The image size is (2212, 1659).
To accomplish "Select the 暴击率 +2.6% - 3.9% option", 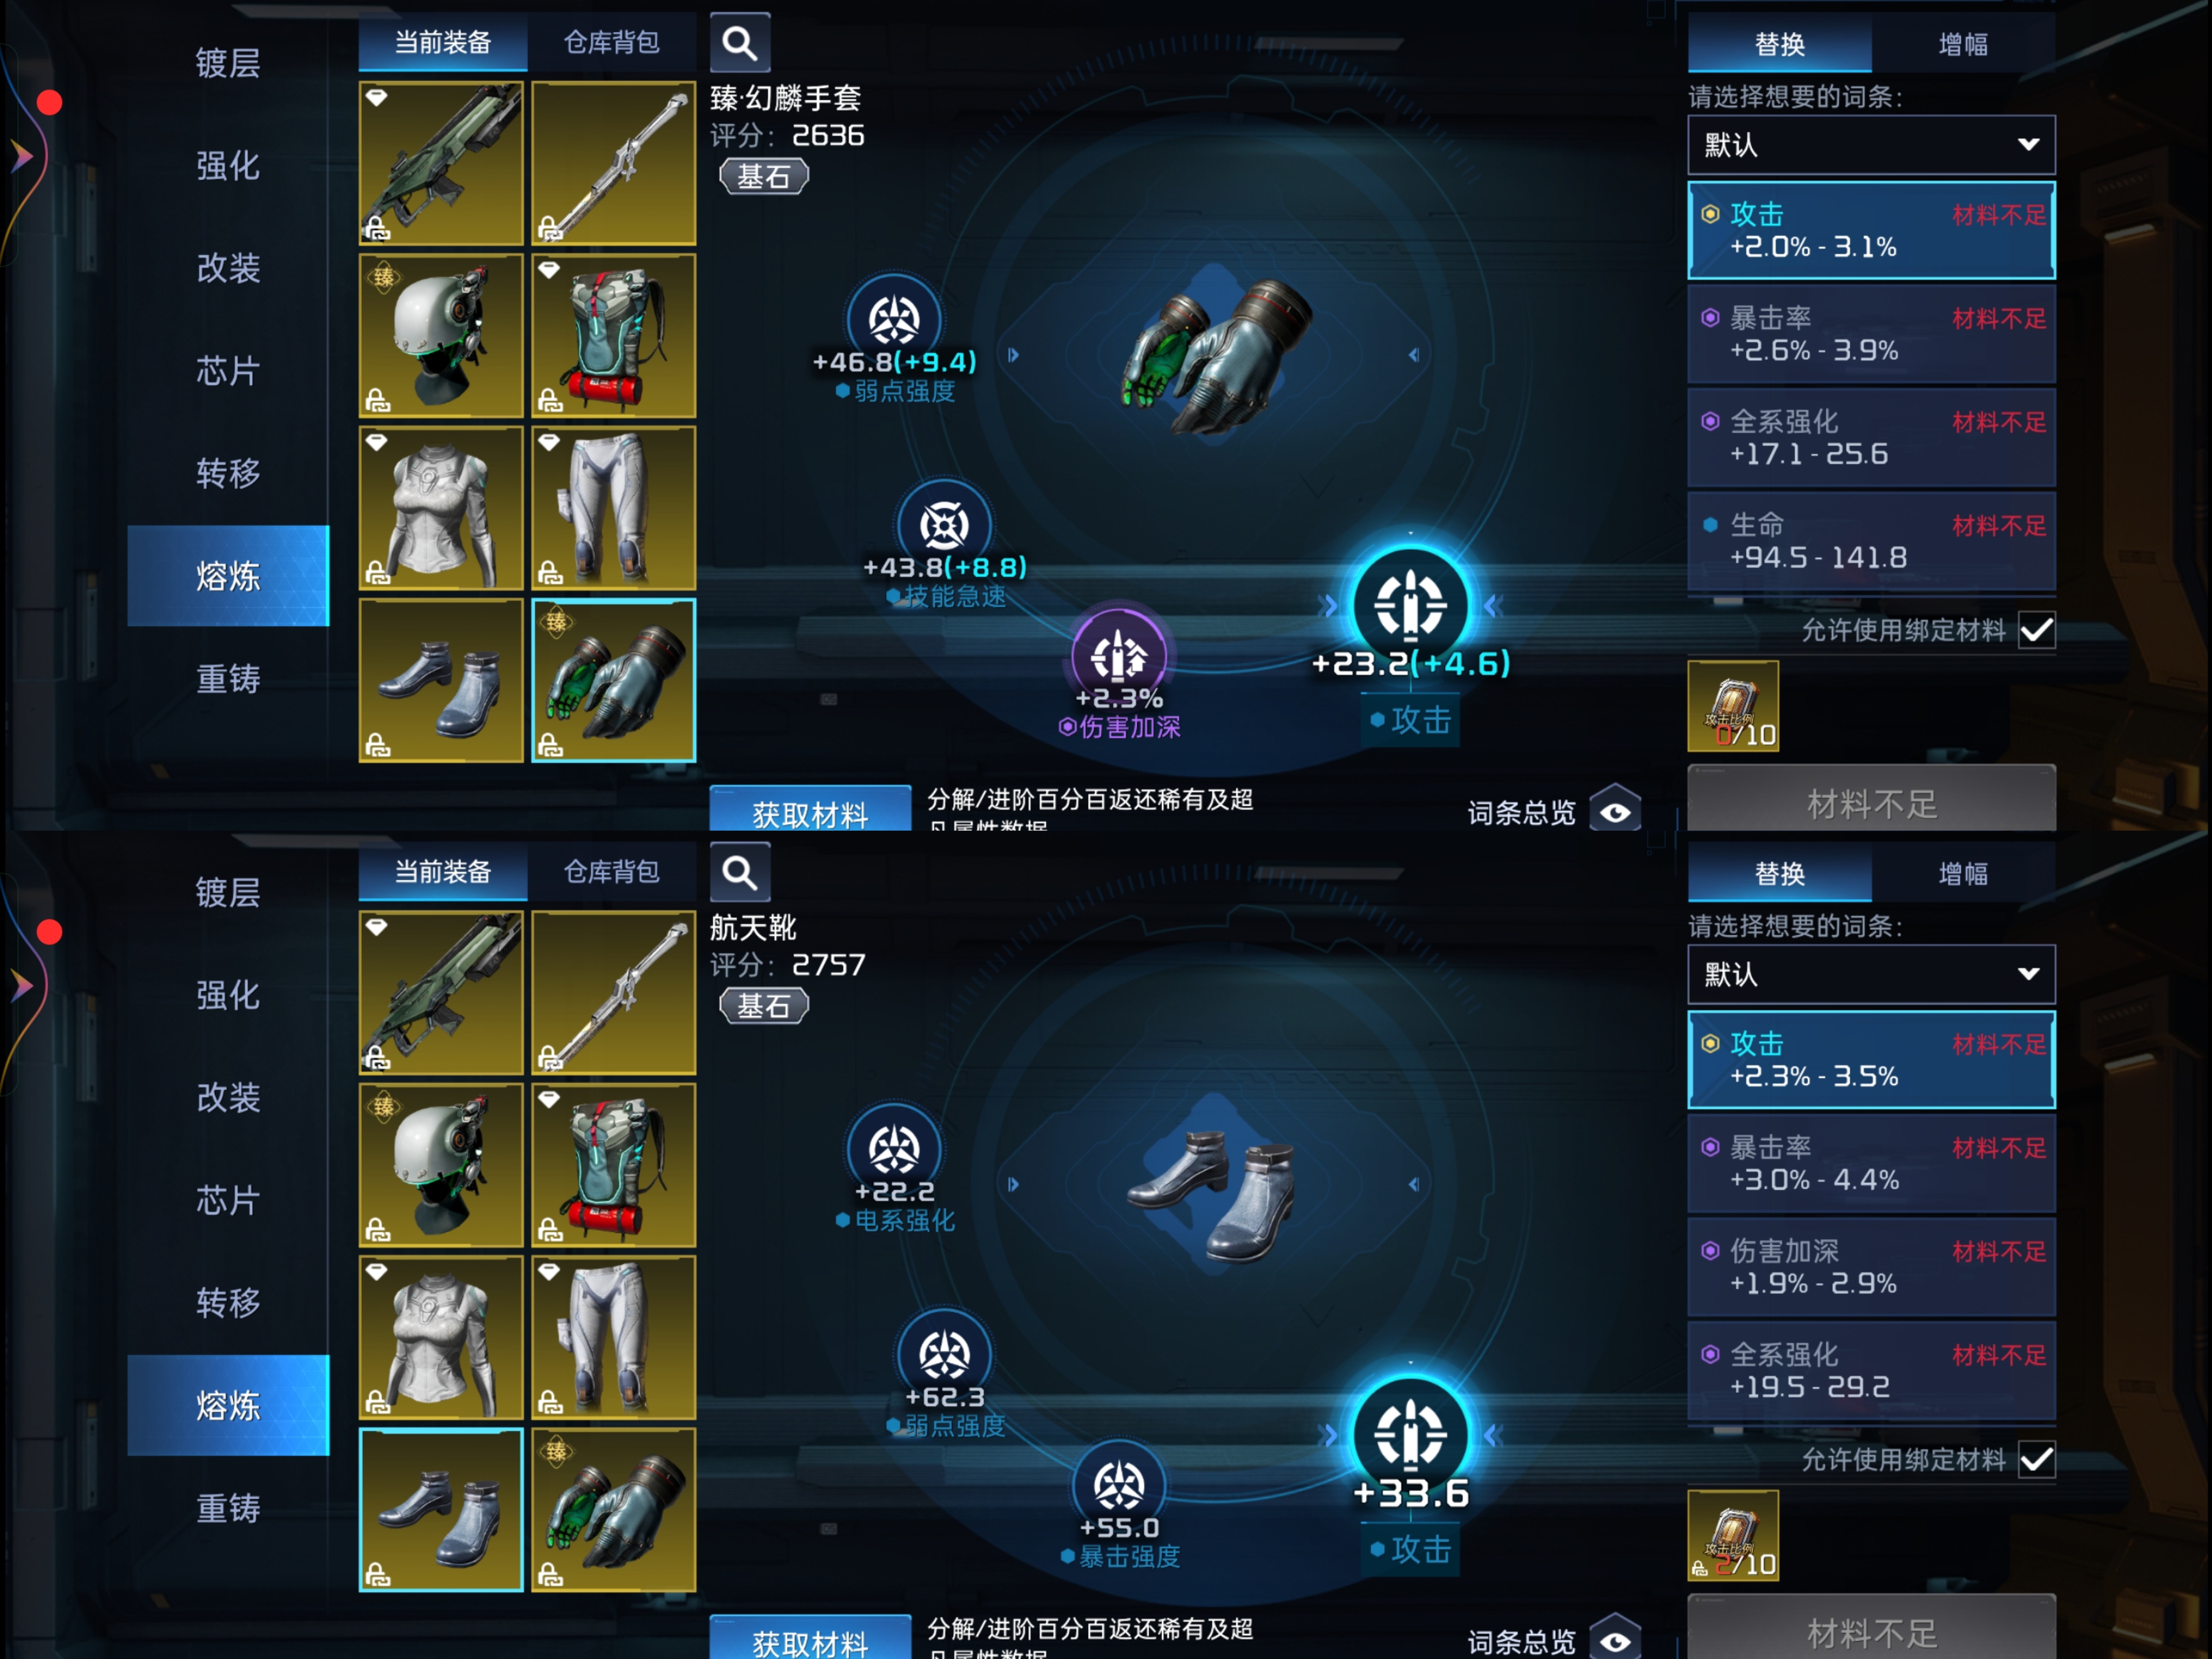I will click(x=1871, y=334).
